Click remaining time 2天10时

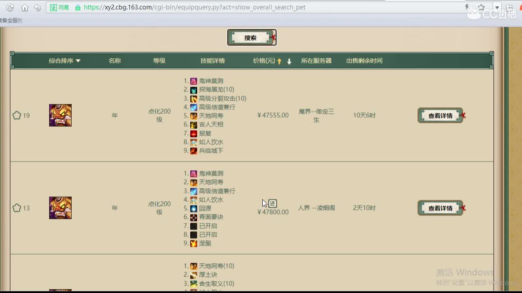coord(364,208)
